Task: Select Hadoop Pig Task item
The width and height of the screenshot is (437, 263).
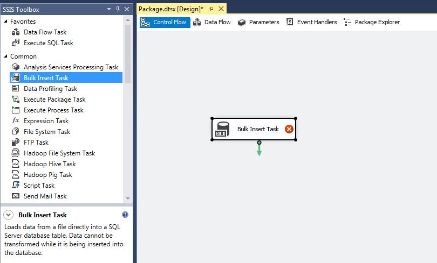Action: coord(48,175)
